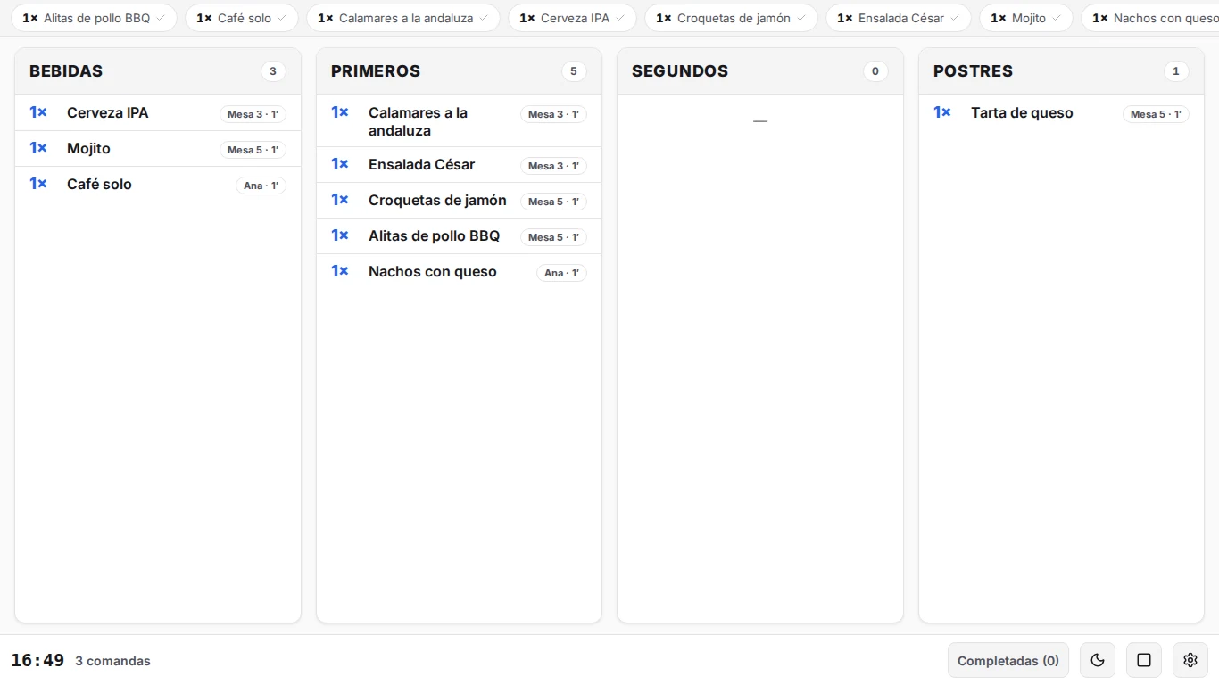Click the SEGUNDOS column heading
Image resolution: width=1219 pixels, height=685 pixels.
pyautogui.click(x=680, y=71)
